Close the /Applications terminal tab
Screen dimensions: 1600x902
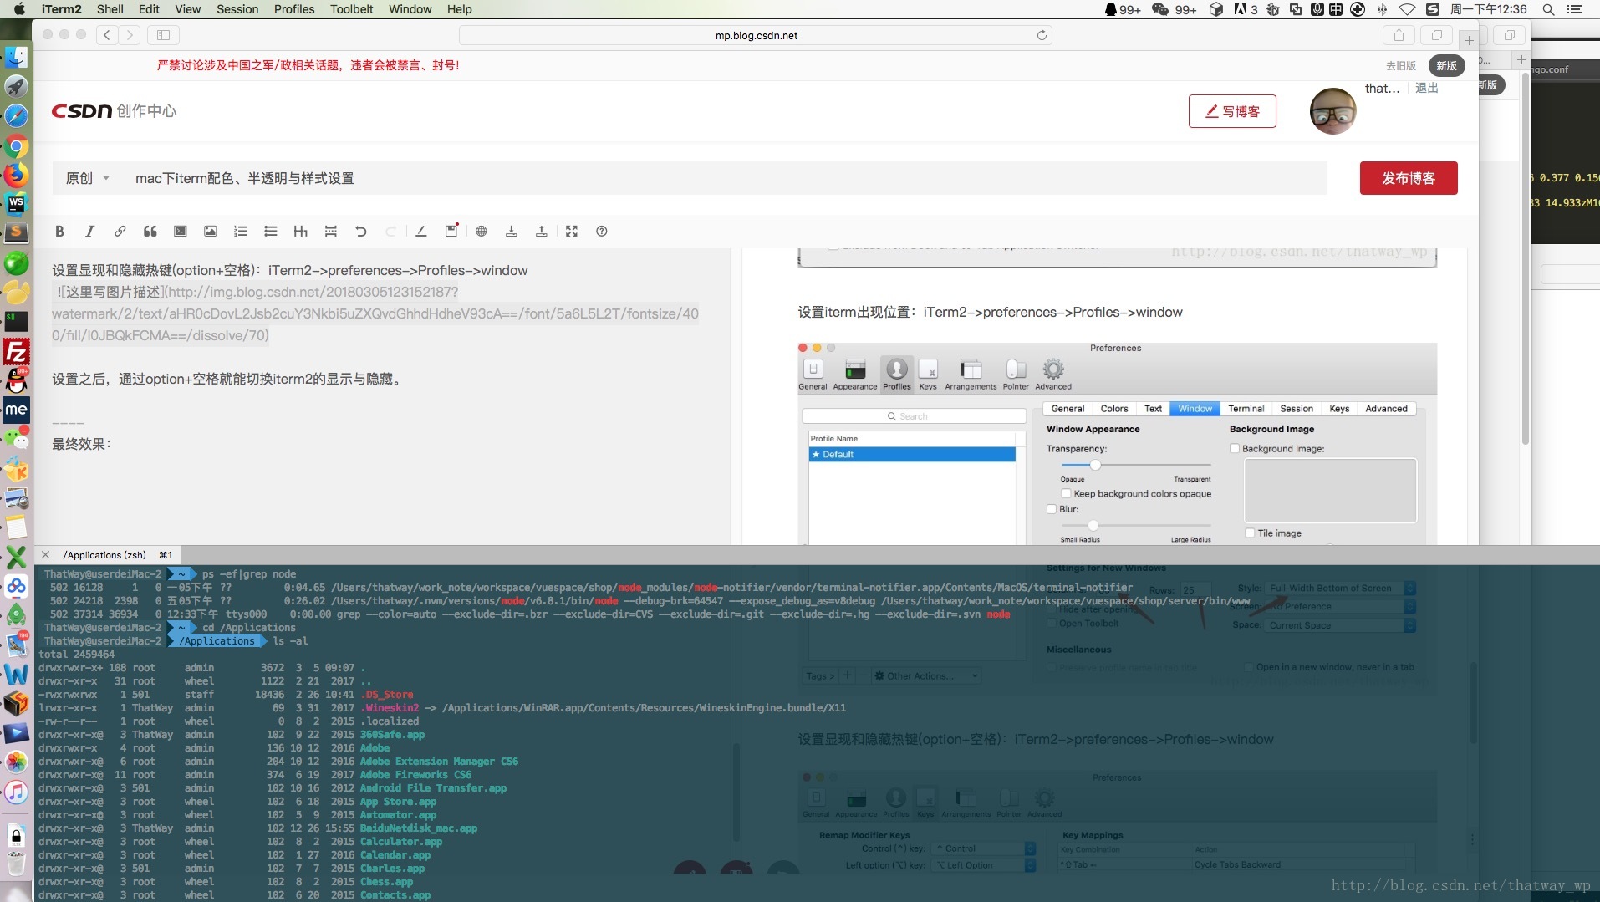point(45,555)
